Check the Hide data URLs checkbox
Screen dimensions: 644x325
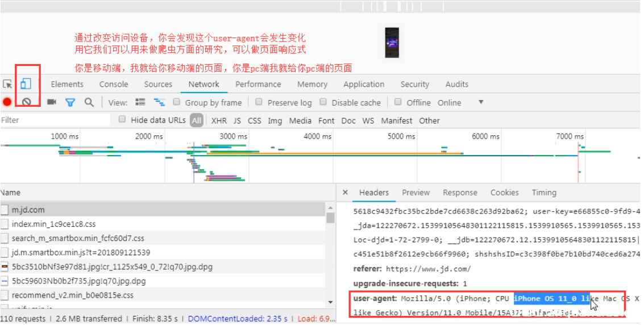tap(122, 119)
